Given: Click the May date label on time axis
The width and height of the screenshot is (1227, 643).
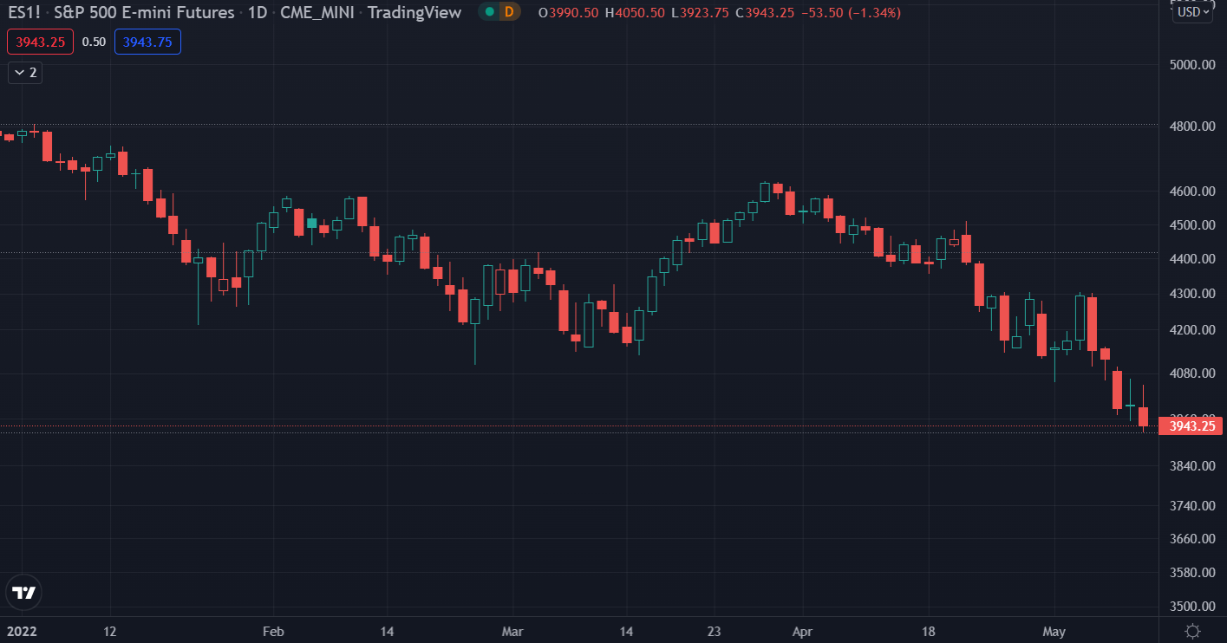Looking at the screenshot, I should point(1054,631).
